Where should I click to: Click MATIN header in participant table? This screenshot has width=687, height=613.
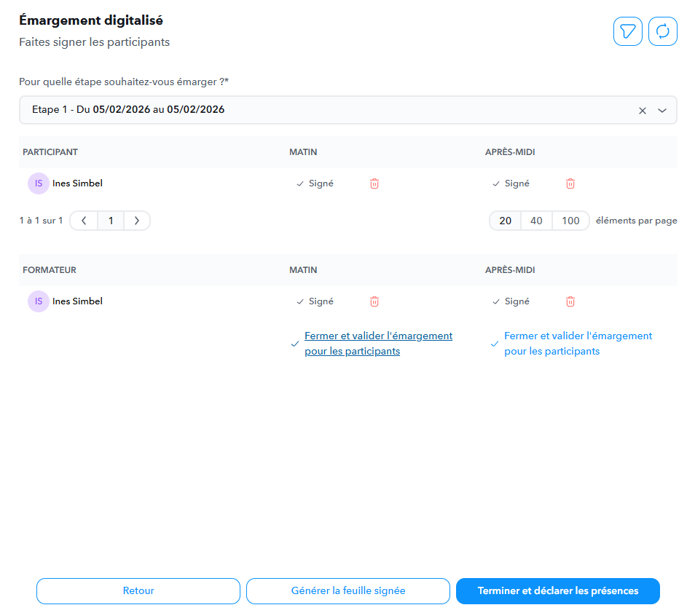[x=303, y=152]
